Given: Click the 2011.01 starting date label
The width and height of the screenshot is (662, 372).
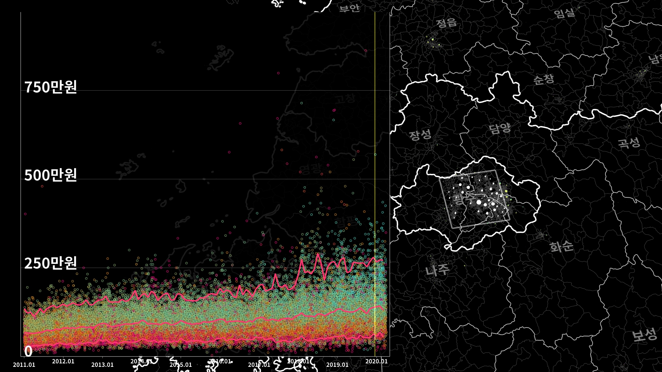Looking at the screenshot, I should pos(24,364).
